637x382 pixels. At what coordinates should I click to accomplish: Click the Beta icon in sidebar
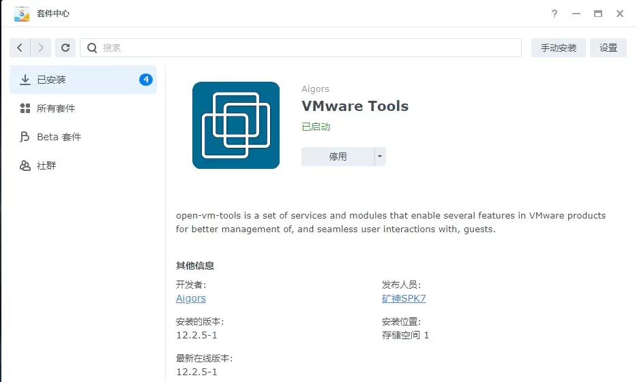(x=25, y=137)
